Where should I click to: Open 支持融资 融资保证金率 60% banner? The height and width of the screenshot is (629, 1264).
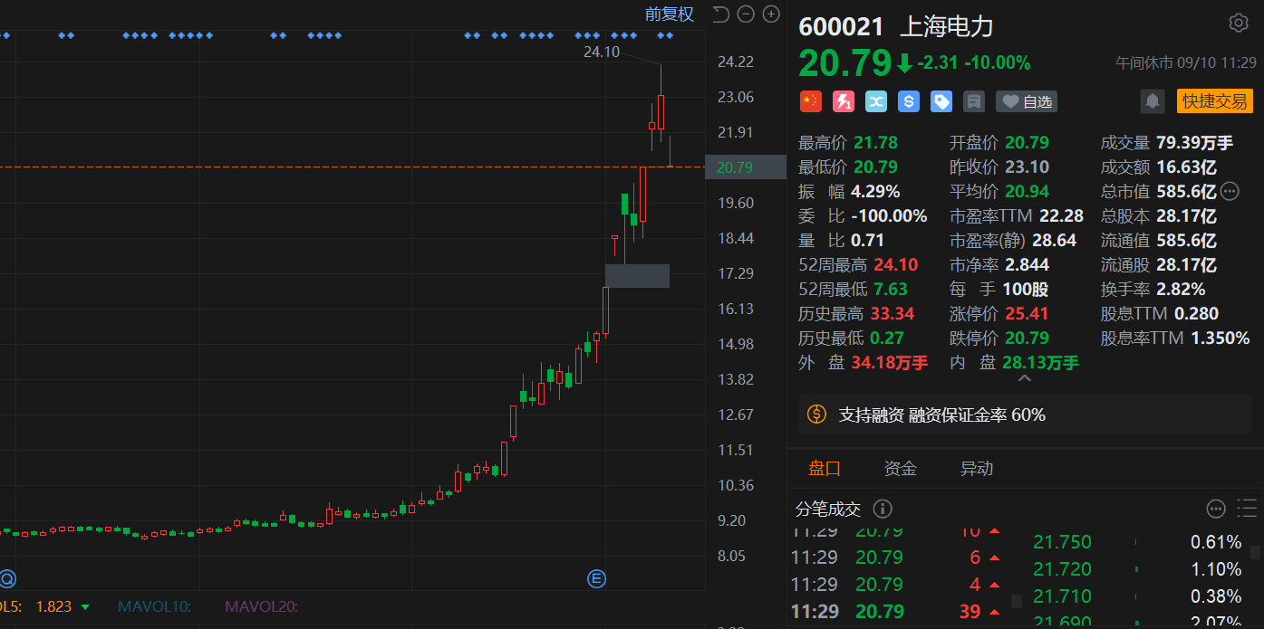[x=1026, y=415]
